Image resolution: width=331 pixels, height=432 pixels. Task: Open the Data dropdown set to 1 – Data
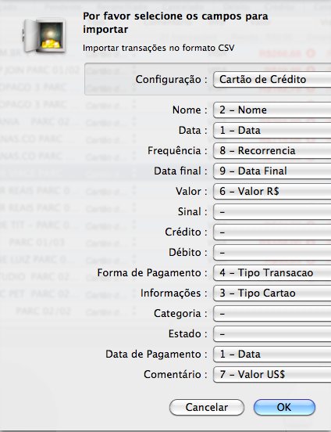[x=272, y=131]
